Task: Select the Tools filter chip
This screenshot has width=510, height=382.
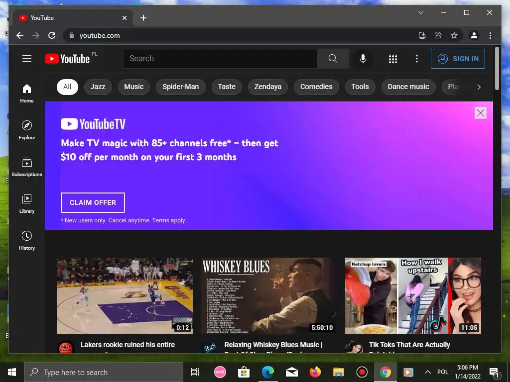Action: pyautogui.click(x=360, y=87)
